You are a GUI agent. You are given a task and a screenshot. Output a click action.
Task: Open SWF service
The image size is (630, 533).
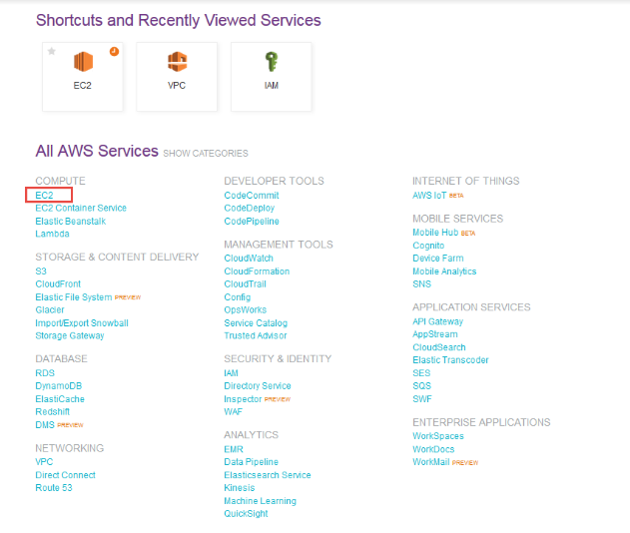[x=422, y=399]
